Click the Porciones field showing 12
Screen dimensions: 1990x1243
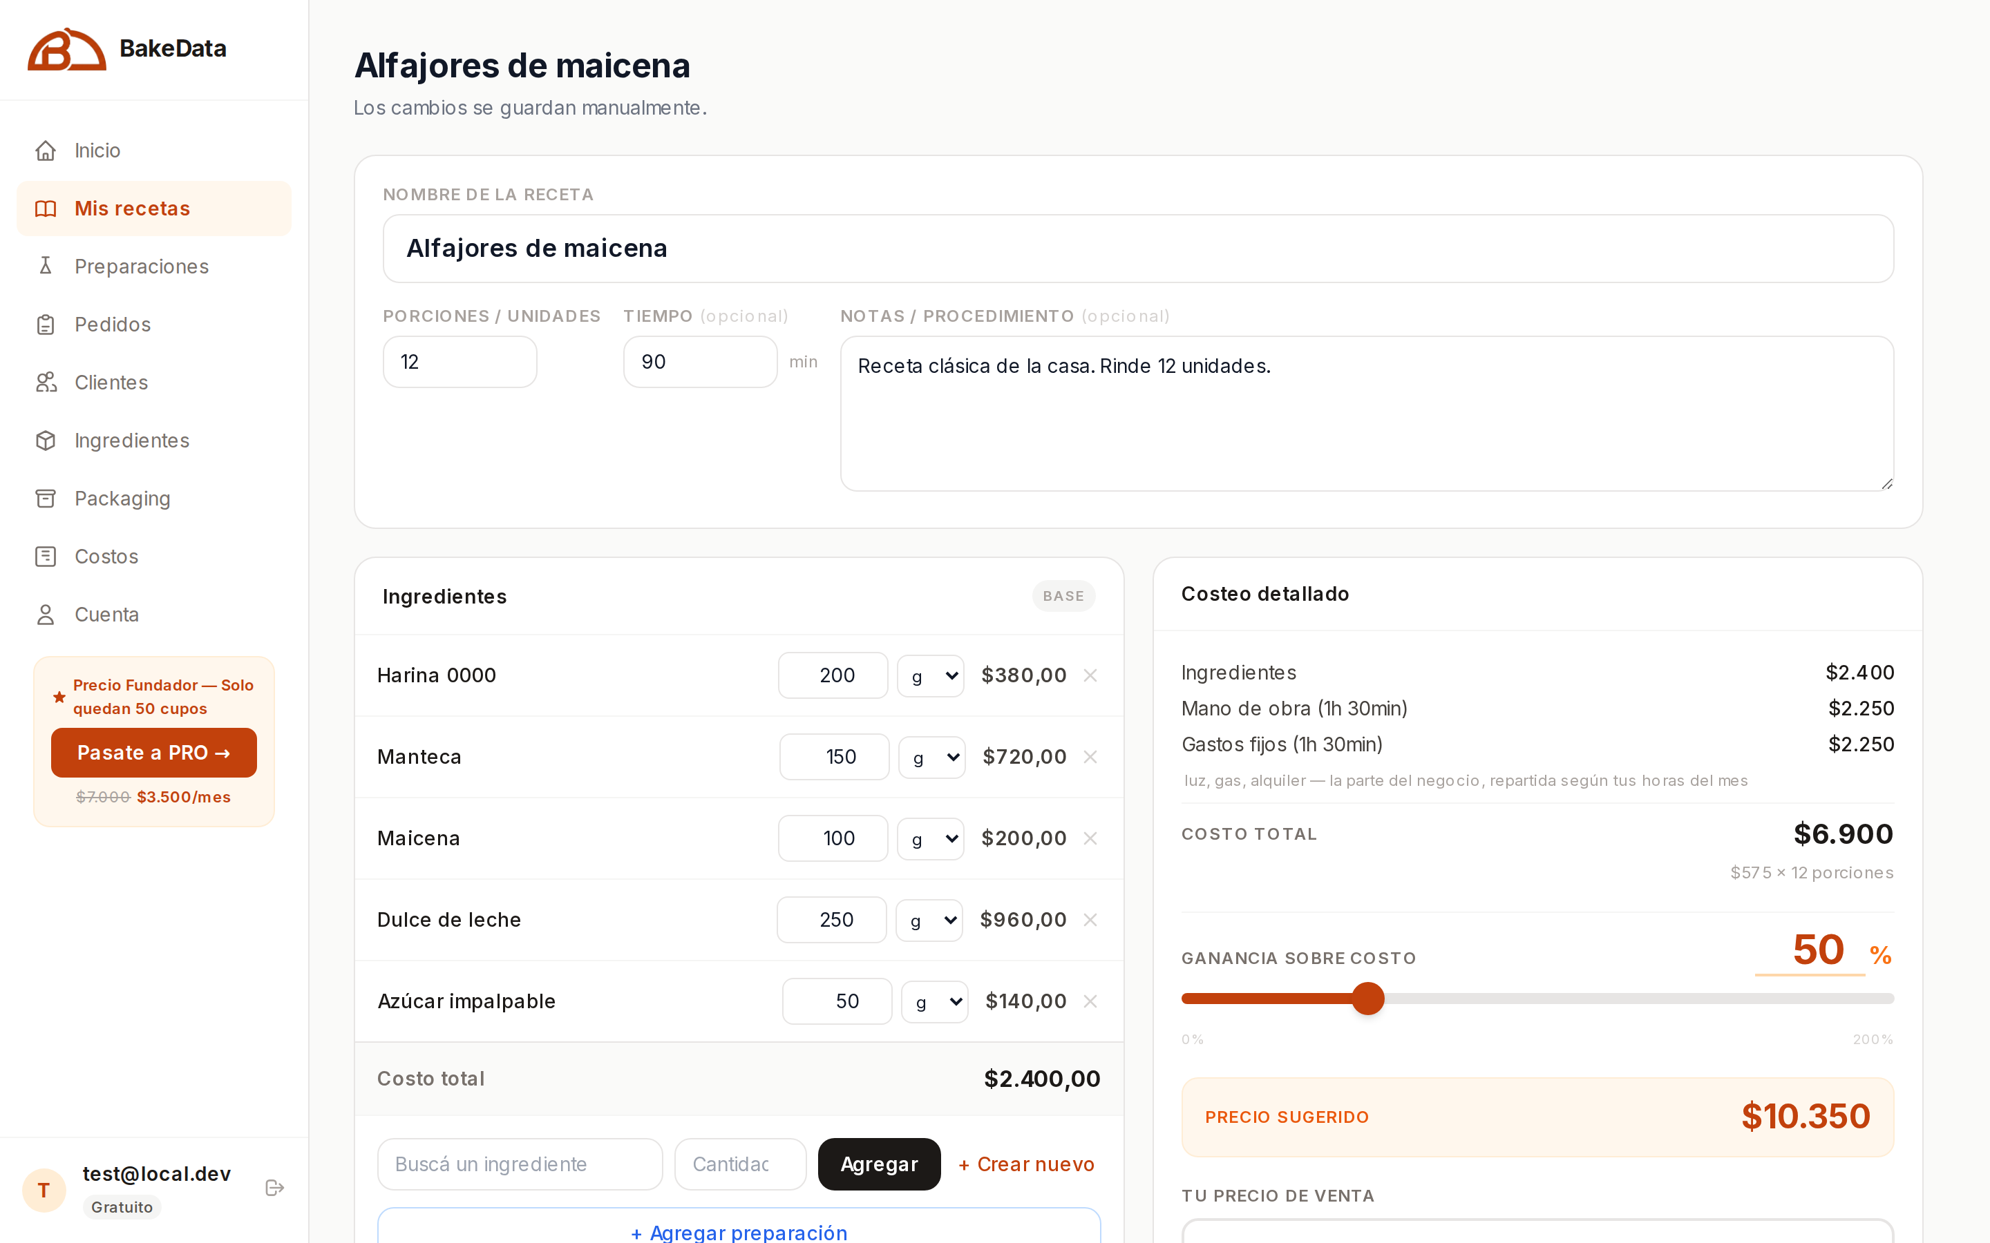pos(459,362)
